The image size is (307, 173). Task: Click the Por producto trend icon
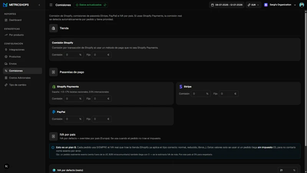click(x=6, y=35)
